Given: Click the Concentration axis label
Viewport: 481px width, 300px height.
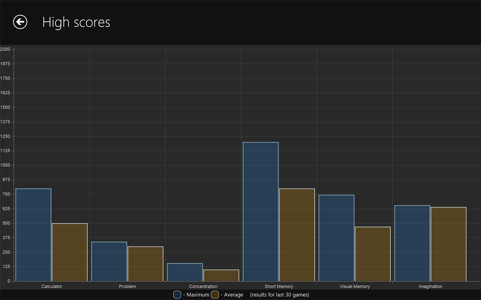Looking at the screenshot, I should click(x=203, y=286).
